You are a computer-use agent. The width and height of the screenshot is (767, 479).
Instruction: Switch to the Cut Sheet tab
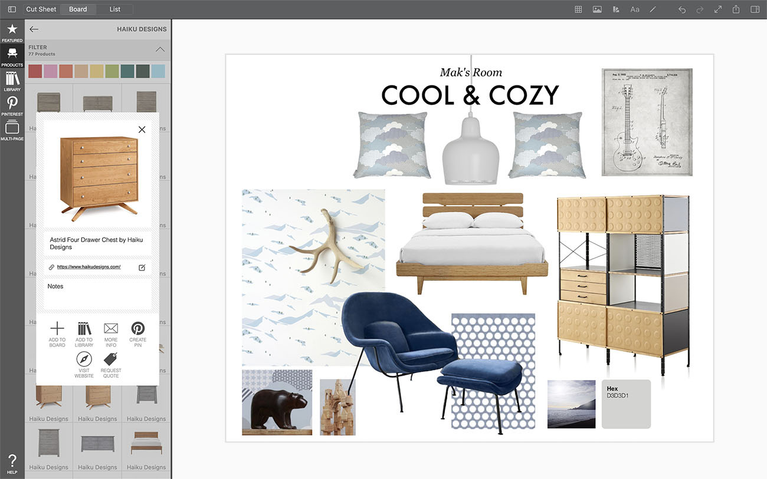click(x=41, y=9)
